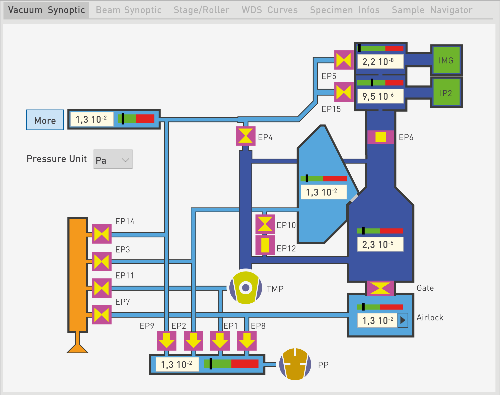Click the EP6 valve symbol
The width and height of the screenshot is (500, 395).
[x=380, y=137]
